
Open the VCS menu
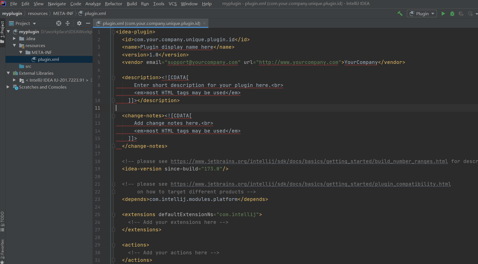(173, 4)
